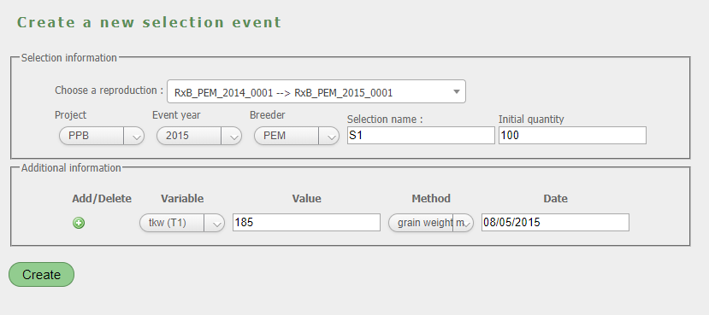Click the Project label
709x315 pixels.
tap(70, 115)
